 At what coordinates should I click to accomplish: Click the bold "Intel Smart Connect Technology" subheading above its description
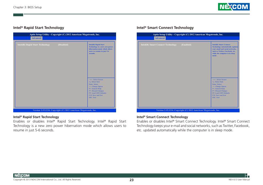162,117
